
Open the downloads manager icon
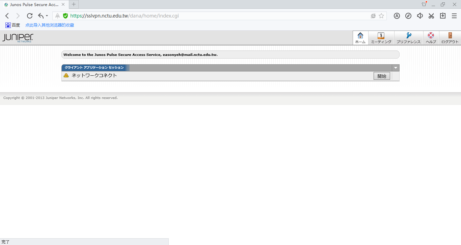click(x=443, y=16)
